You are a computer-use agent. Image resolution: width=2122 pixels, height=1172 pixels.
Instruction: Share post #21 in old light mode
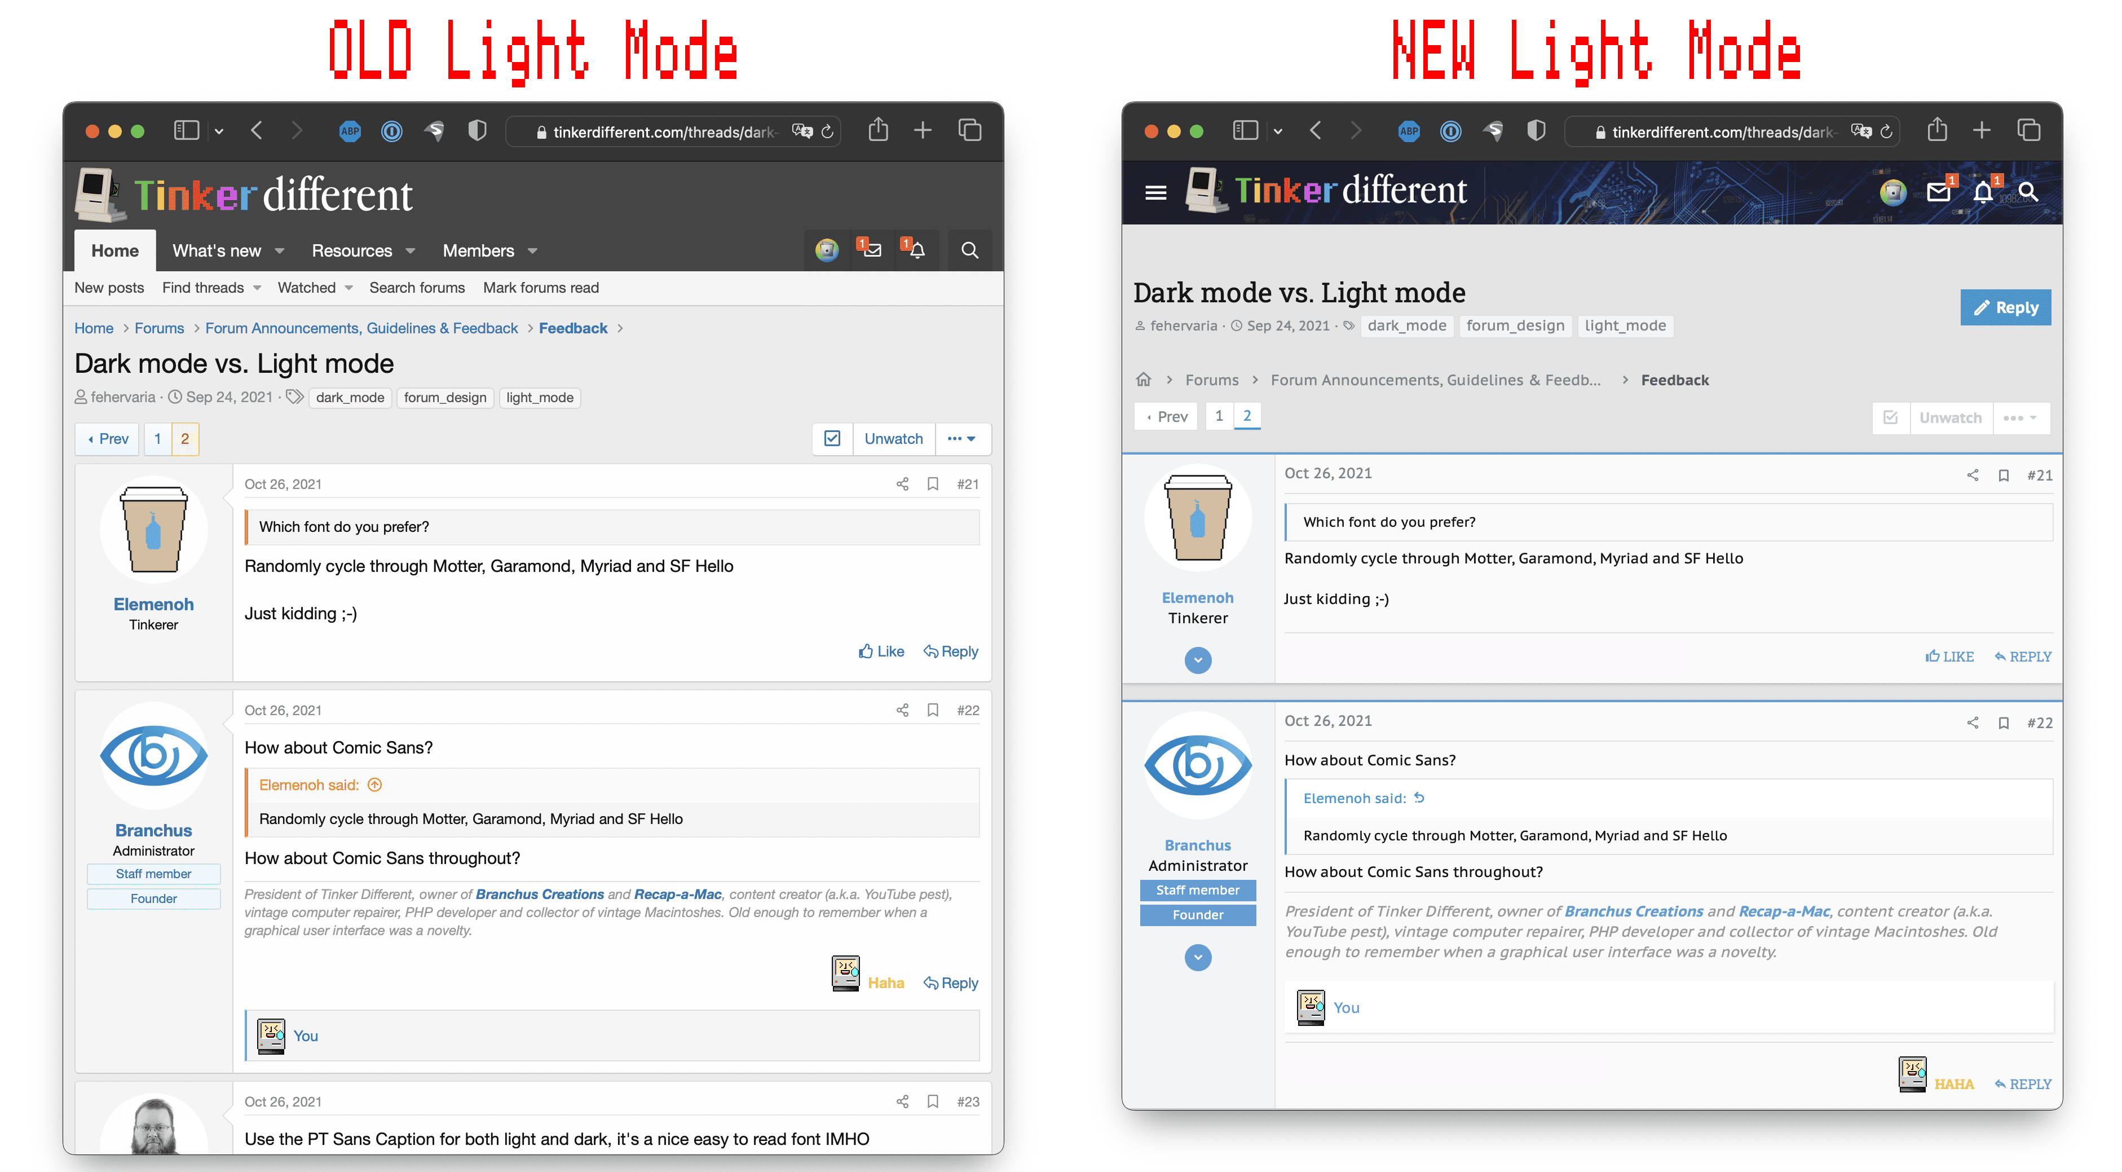pyautogui.click(x=902, y=484)
